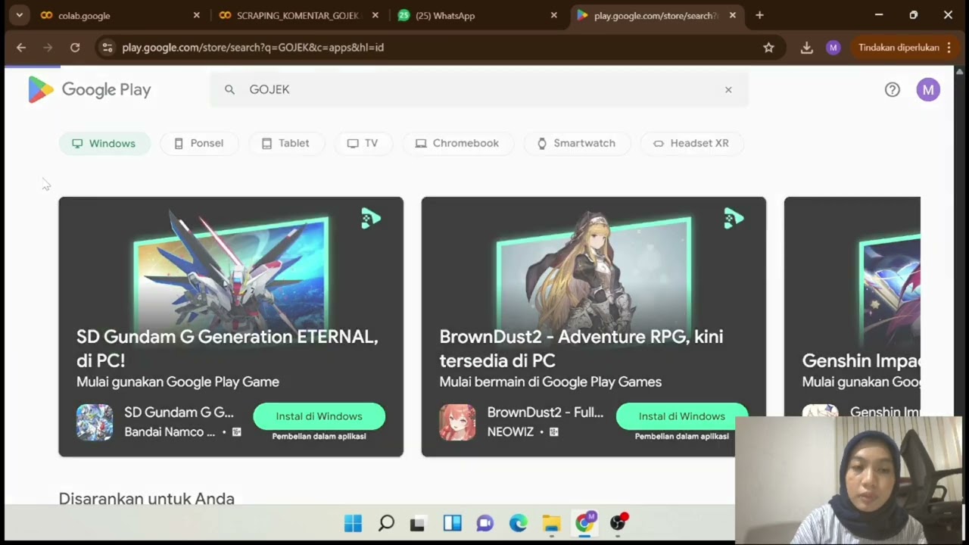Click the Tindakan diperlukan button
This screenshot has height=545, width=969.
pos(905,48)
